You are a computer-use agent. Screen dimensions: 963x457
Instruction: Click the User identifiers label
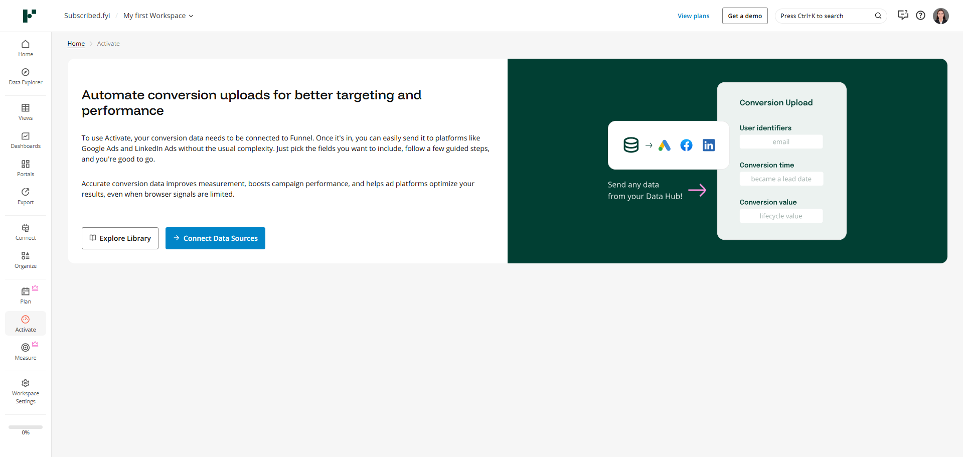point(765,128)
